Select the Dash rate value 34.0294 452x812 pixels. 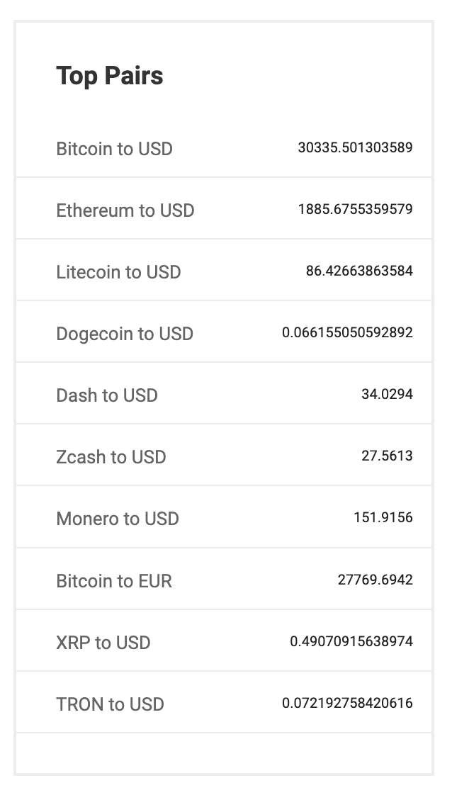click(x=387, y=395)
